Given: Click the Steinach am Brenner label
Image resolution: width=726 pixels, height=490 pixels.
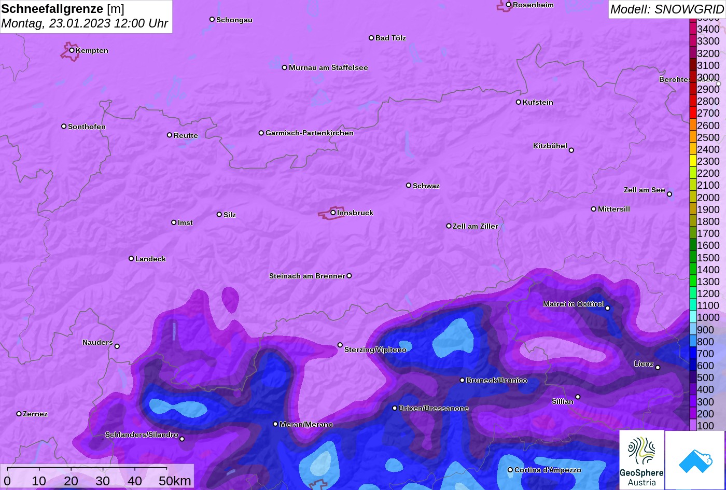Looking at the screenshot, I should point(307,276).
